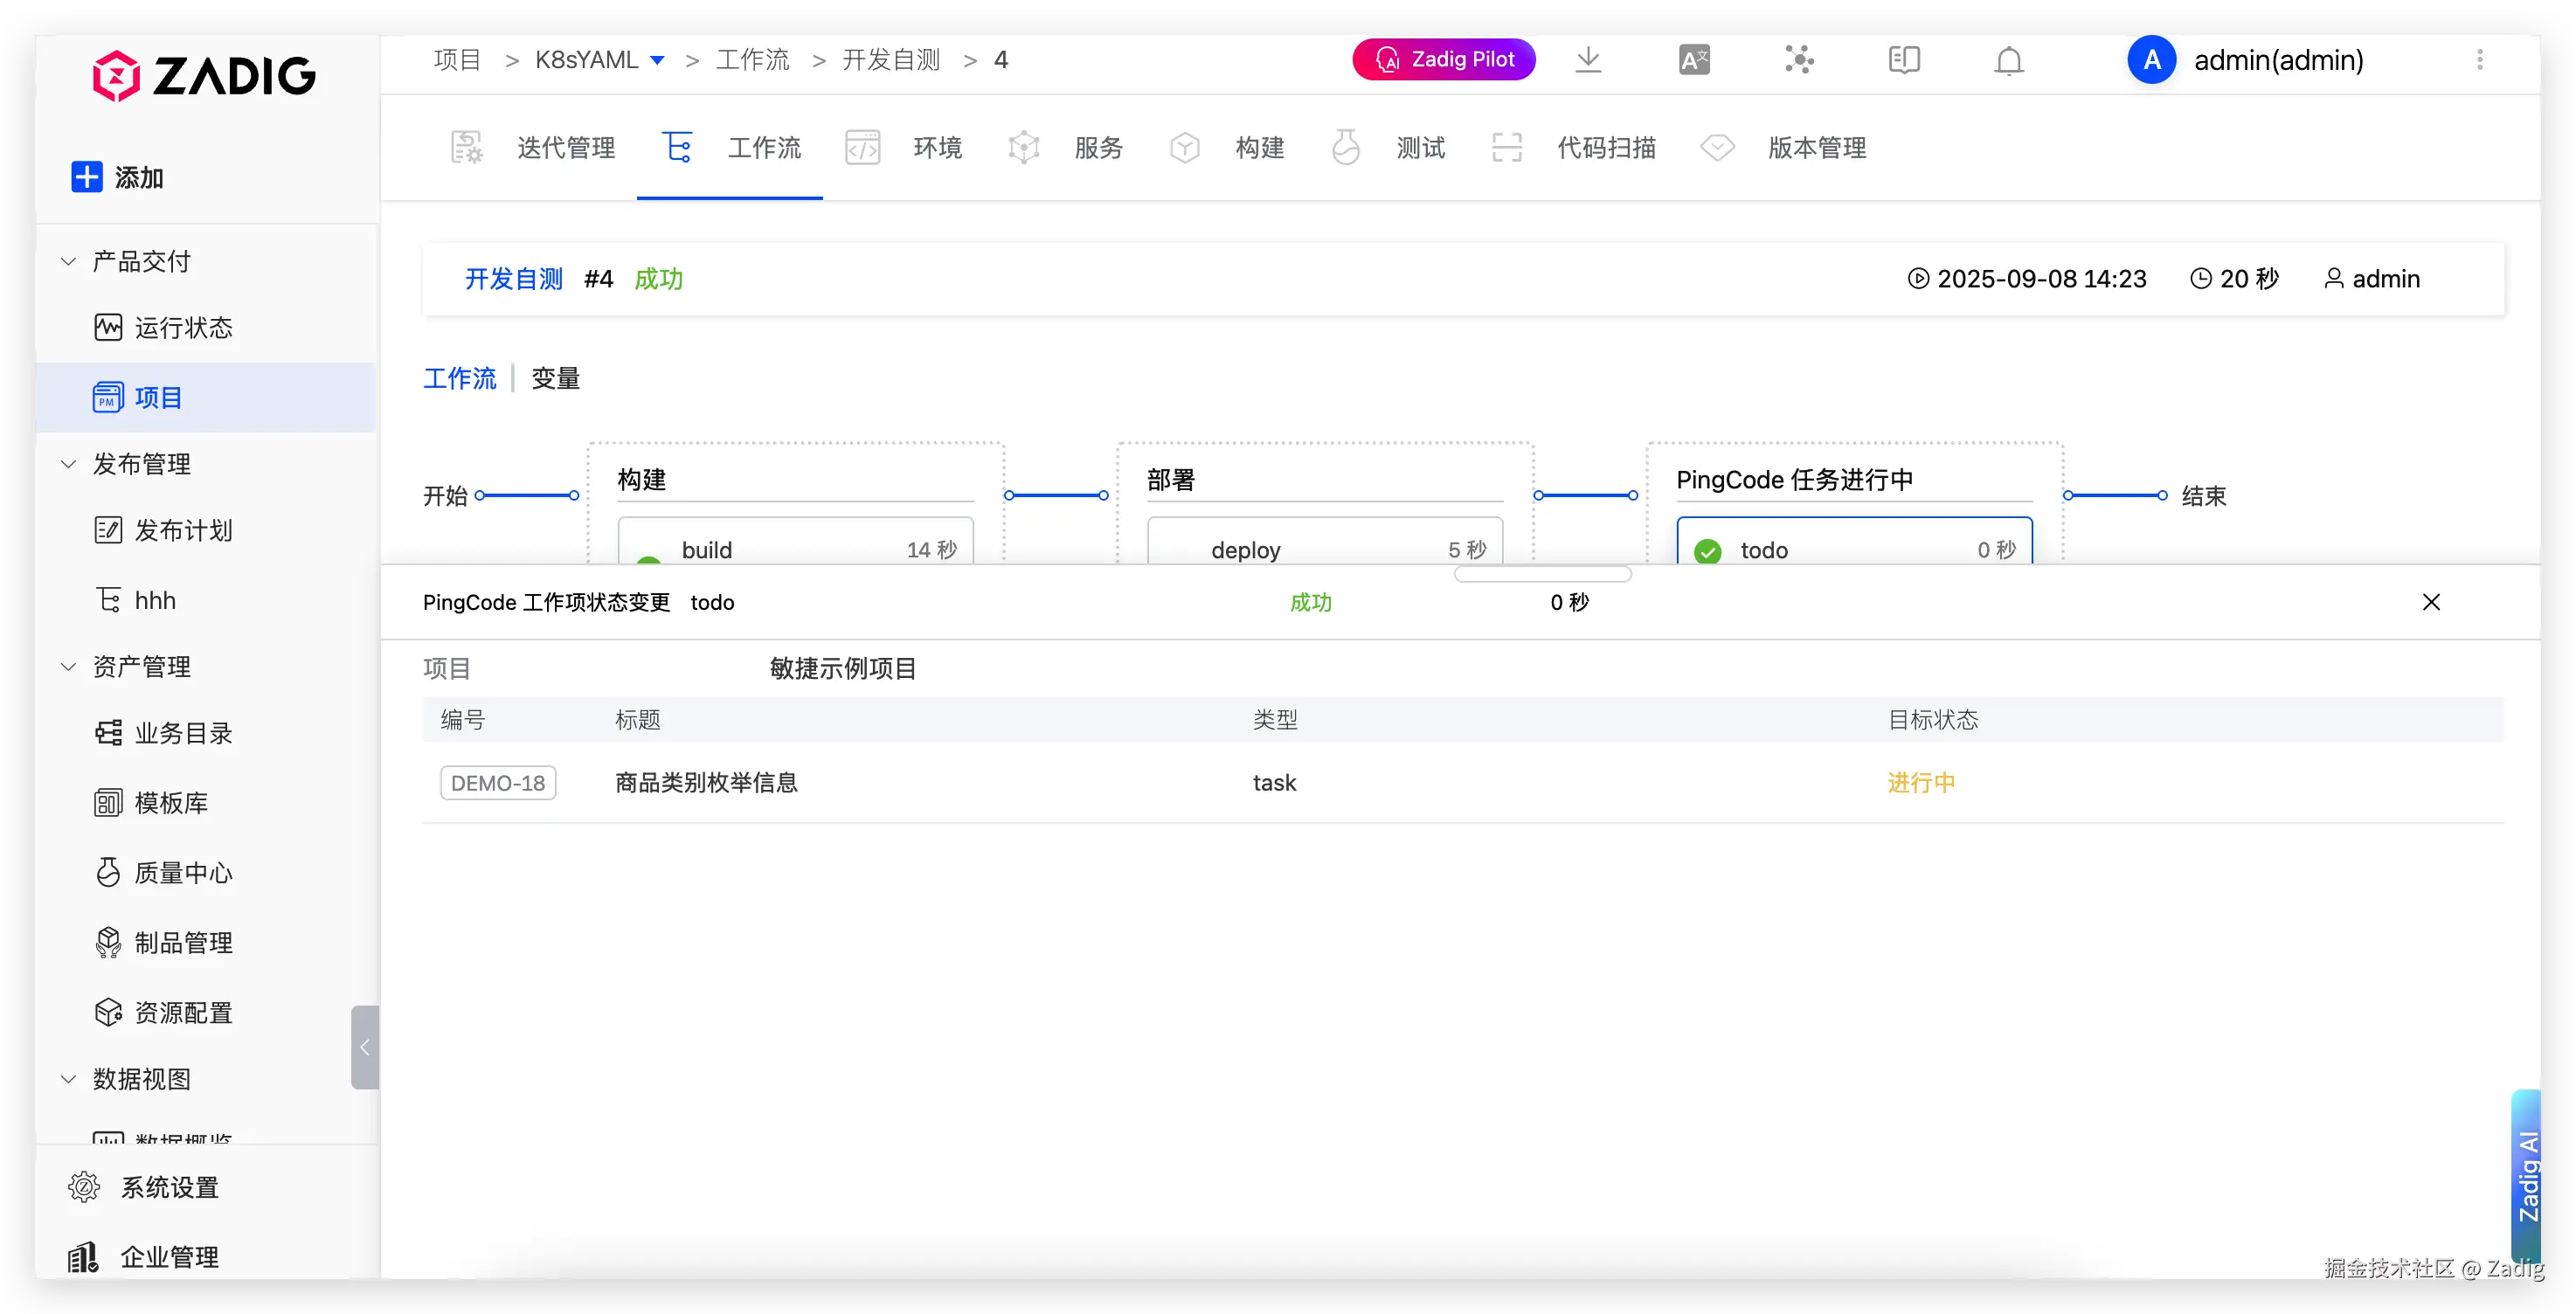This screenshot has height=1314, width=2576.
Task: Open the 开发自测 workflow link
Action: pos(514,279)
